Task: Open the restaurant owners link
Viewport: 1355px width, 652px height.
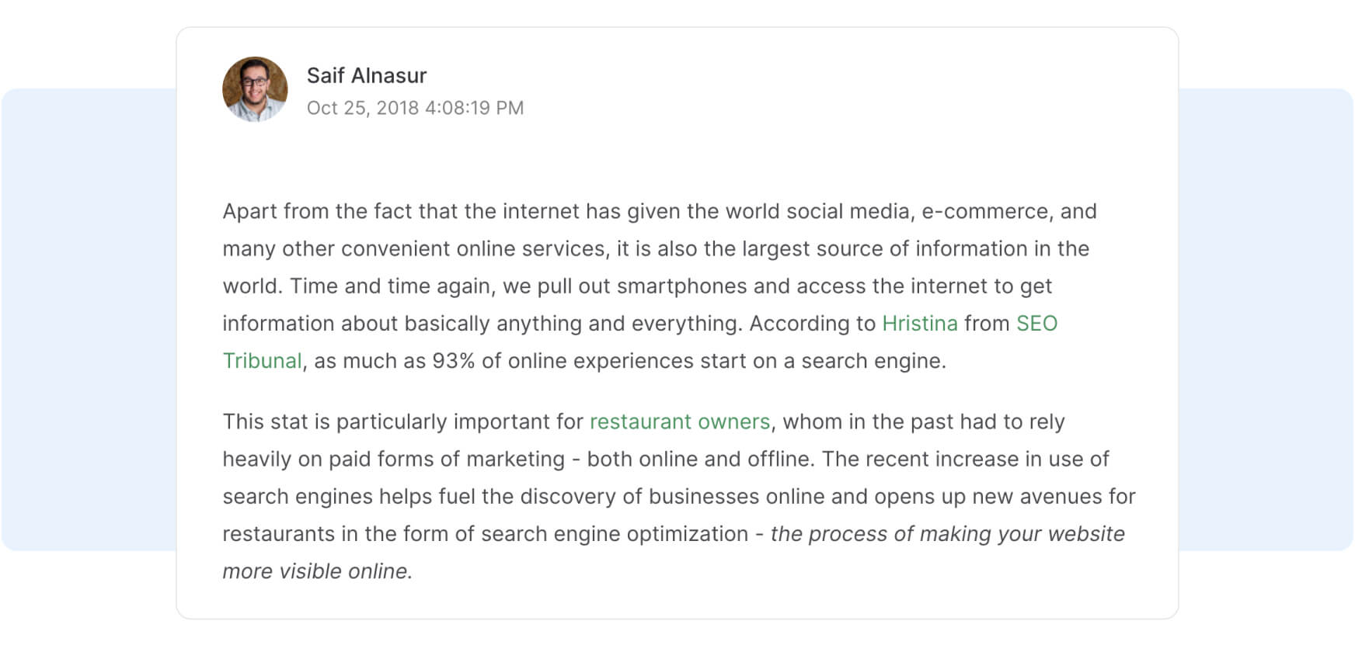Action: [679, 421]
